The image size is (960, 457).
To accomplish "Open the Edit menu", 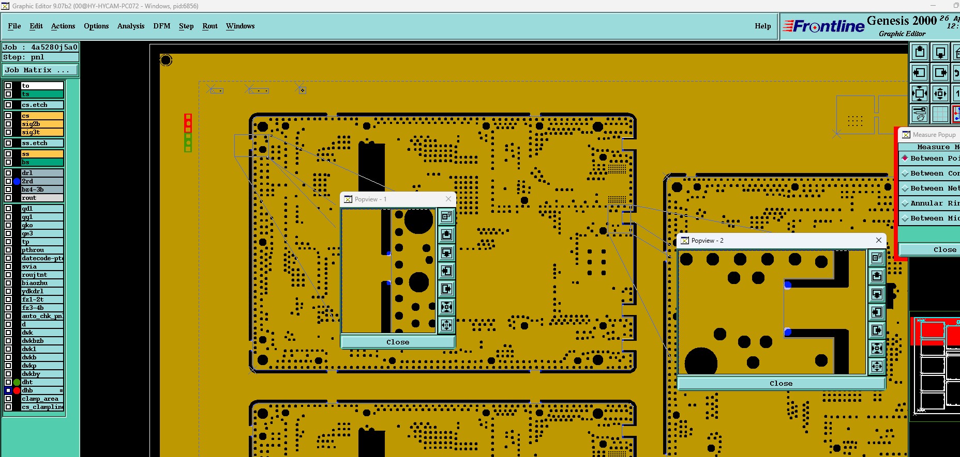I will 36,26.
